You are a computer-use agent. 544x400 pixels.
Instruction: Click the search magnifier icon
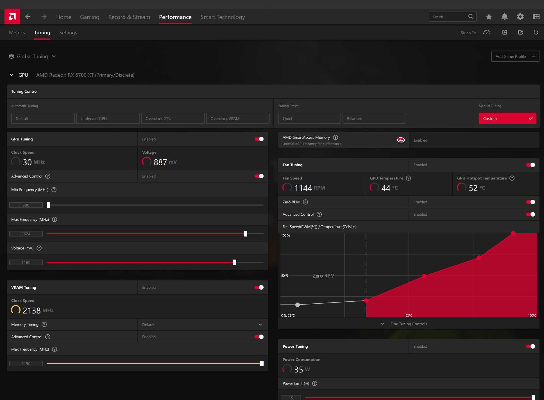(x=471, y=17)
